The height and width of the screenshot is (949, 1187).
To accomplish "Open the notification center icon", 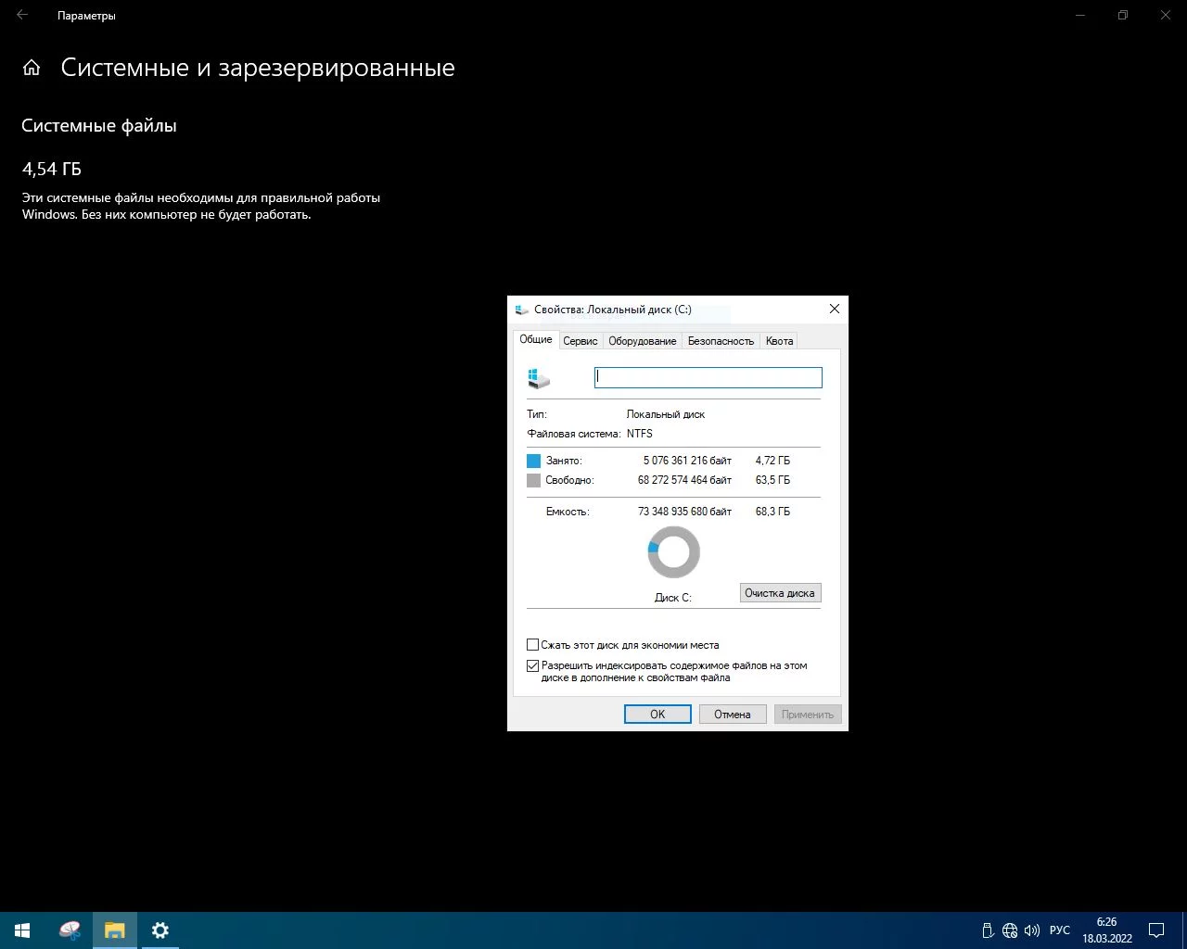I will point(1156,930).
